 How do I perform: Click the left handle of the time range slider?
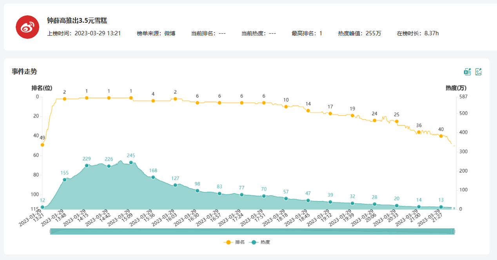pos(51,231)
